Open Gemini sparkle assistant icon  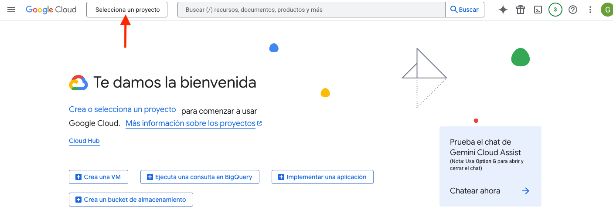point(503,10)
